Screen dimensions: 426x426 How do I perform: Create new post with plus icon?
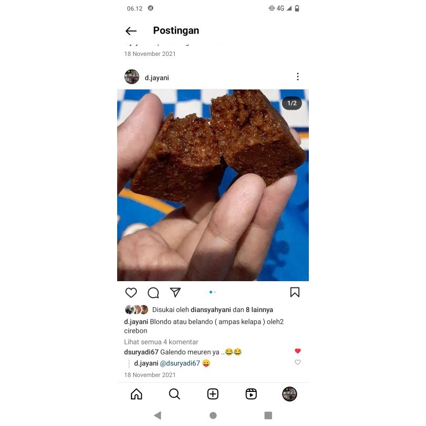tap(212, 394)
